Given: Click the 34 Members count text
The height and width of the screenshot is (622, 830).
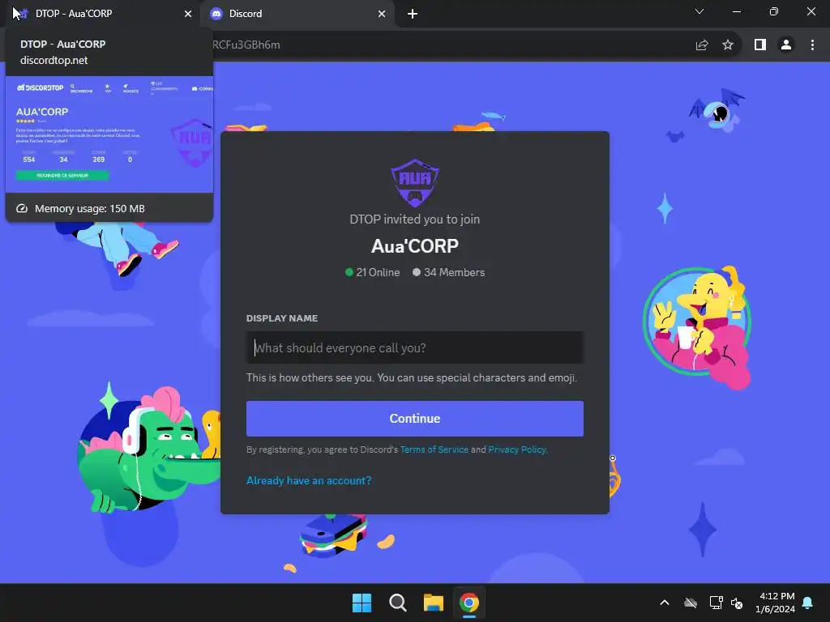Looking at the screenshot, I should (x=454, y=272).
